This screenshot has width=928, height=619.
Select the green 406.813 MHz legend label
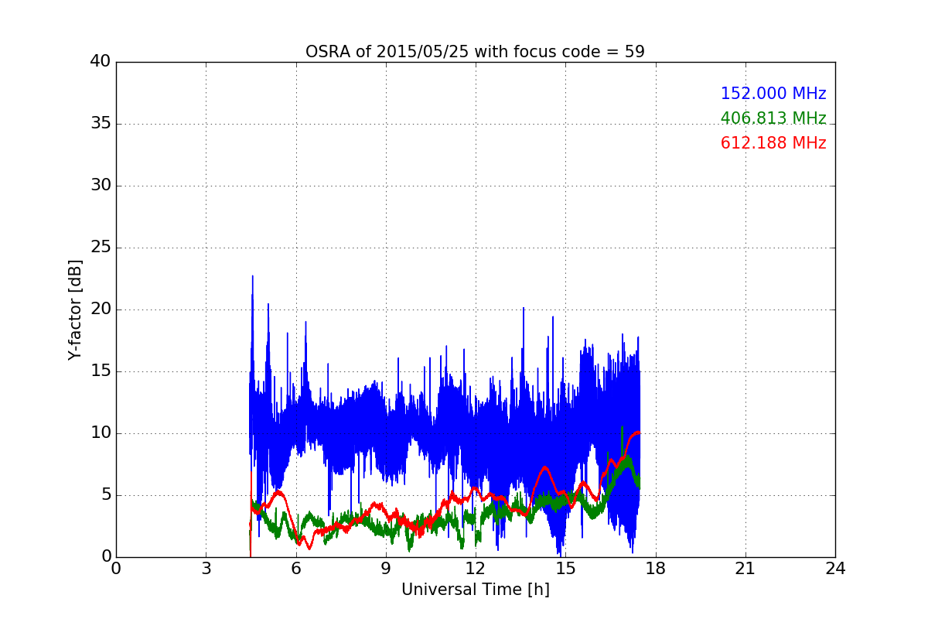tap(773, 118)
